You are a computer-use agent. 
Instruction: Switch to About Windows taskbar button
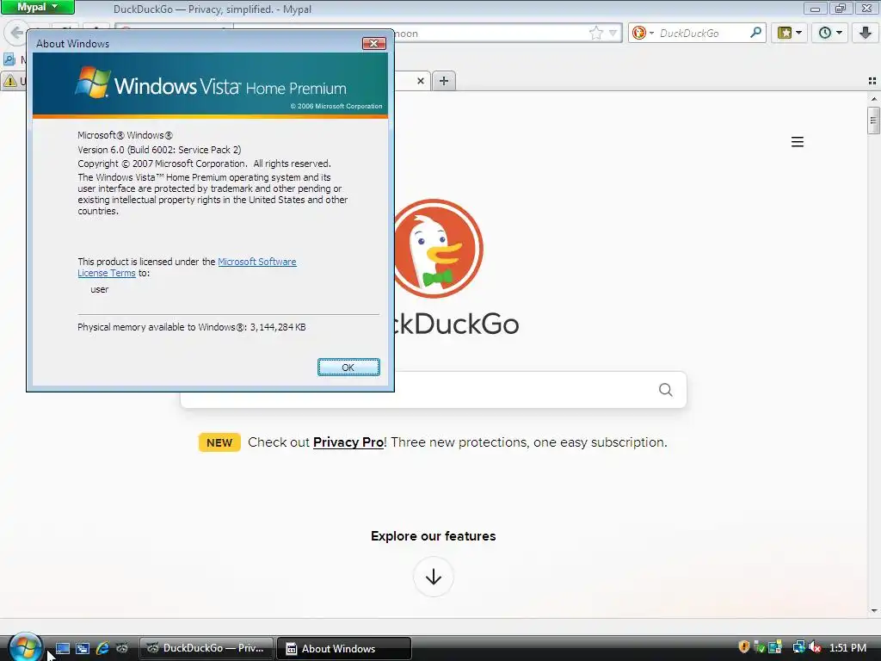click(344, 649)
